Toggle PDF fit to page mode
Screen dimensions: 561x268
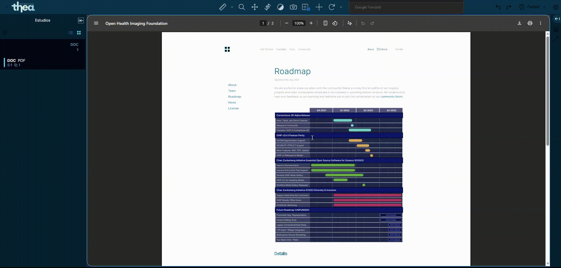click(x=325, y=23)
